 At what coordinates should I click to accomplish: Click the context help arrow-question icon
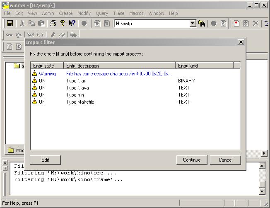tap(72, 23)
